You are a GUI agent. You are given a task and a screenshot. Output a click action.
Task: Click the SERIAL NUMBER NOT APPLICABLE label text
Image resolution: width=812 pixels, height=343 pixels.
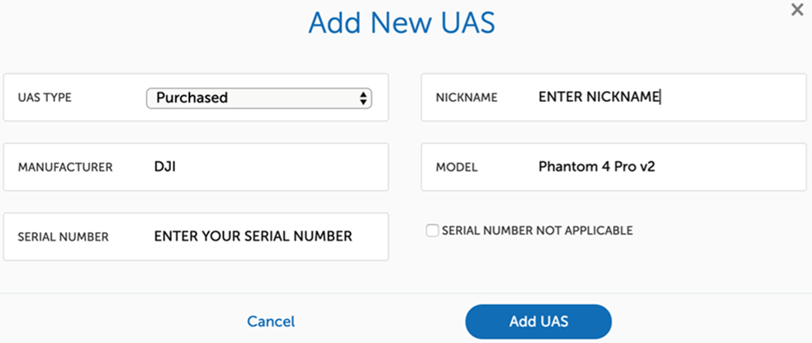(x=538, y=231)
